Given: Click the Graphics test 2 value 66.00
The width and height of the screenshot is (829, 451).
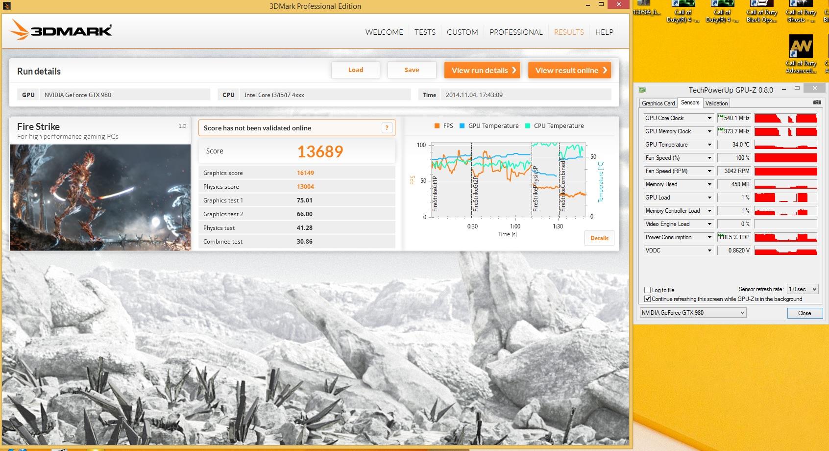Looking at the screenshot, I should (x=304, y=214).
